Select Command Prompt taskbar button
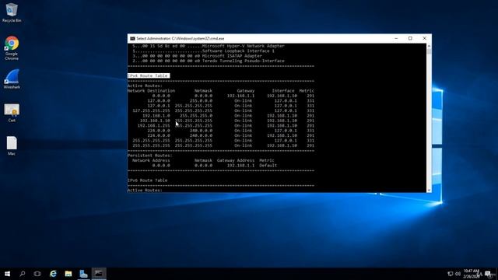The width and height of the screenshot is (498, 280). click(x=99, y=274)
